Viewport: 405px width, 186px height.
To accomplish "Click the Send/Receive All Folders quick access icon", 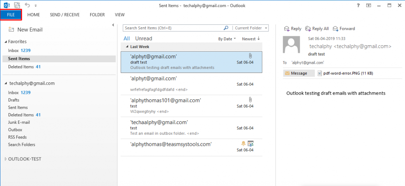I will coord(17,5).
